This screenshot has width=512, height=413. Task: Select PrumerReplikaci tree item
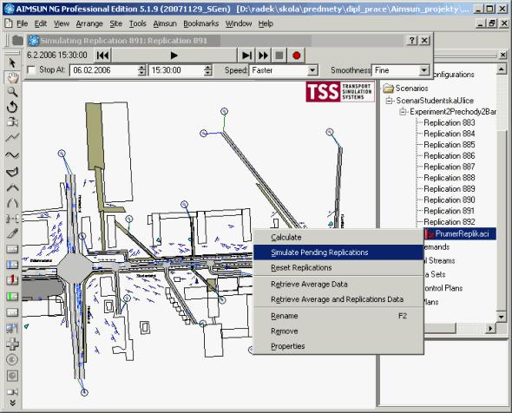pos(460,233)
